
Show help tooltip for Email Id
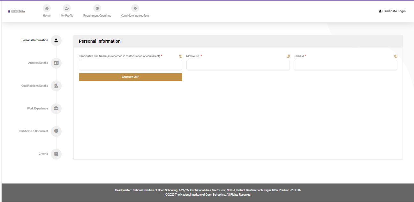[x=396, y=56]
